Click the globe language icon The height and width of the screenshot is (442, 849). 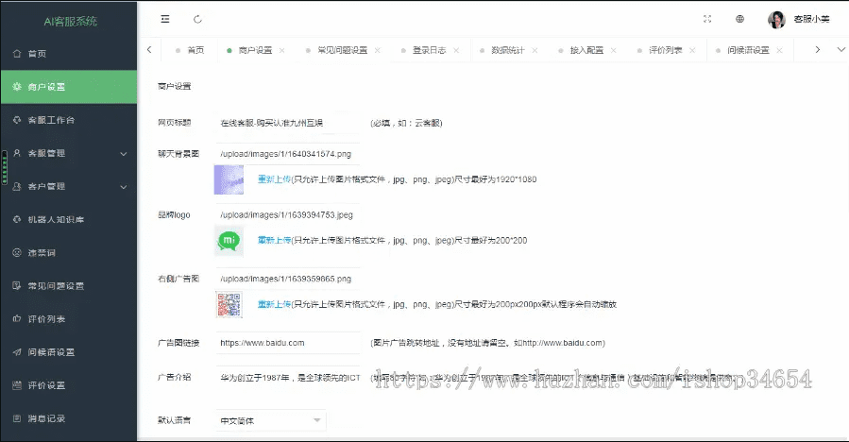click(740, 19)
